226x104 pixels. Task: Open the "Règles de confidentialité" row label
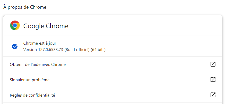coord(32,95)
